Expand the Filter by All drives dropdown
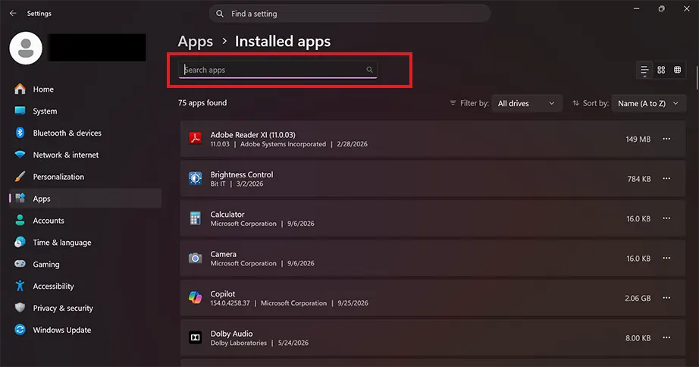 tap(526, 103)
